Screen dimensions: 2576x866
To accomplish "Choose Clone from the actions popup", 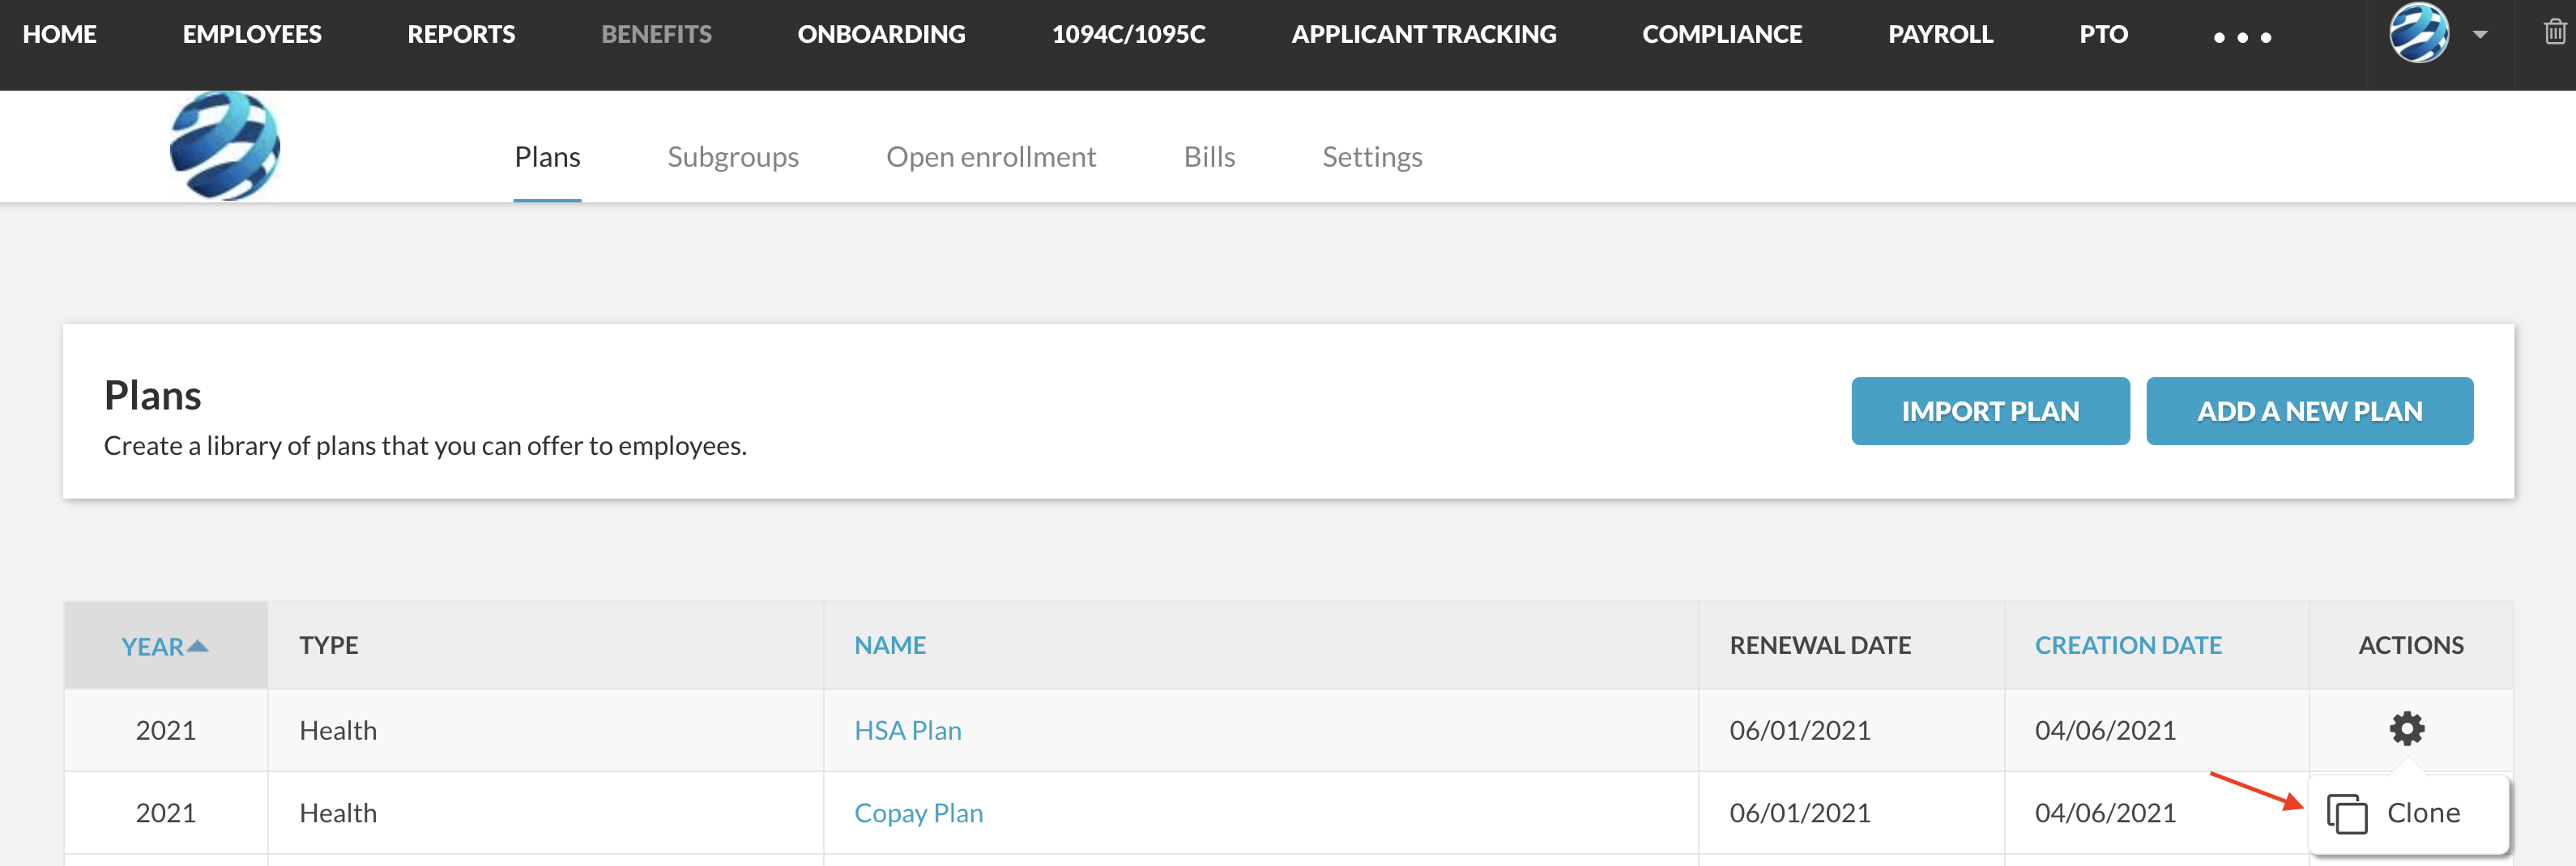I will (2408, 813).
